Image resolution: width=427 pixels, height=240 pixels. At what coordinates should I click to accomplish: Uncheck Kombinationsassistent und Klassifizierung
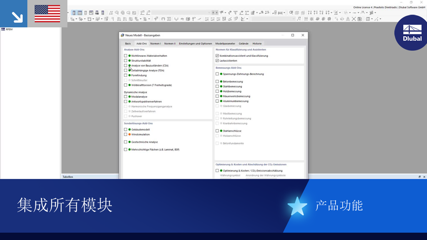217,56
